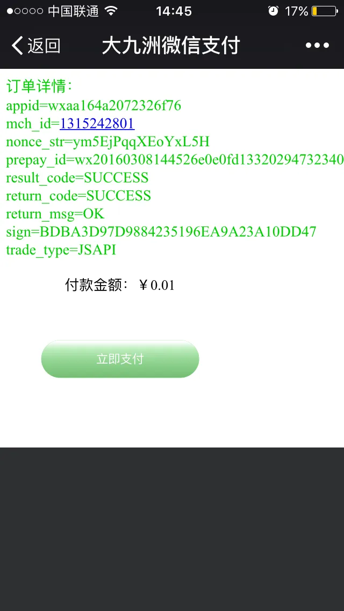Tap the 中国联通 carrier label

point(73,11)
